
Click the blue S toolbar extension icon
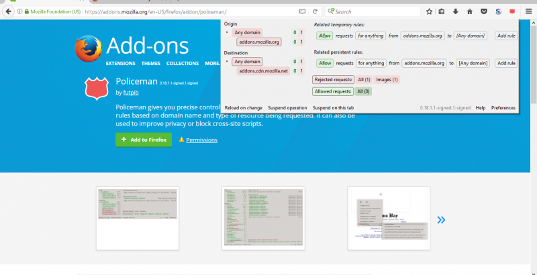click(498, 11)
